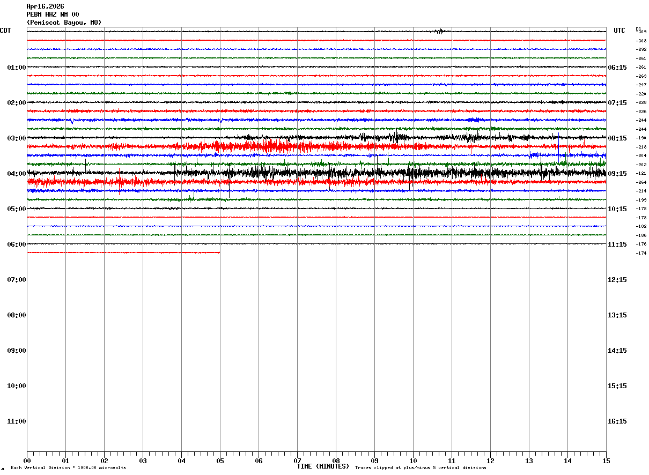This screenshot has height=475, width=649.
Task: Click the 11:15 UTC time label
Action: tap(617, 244)
